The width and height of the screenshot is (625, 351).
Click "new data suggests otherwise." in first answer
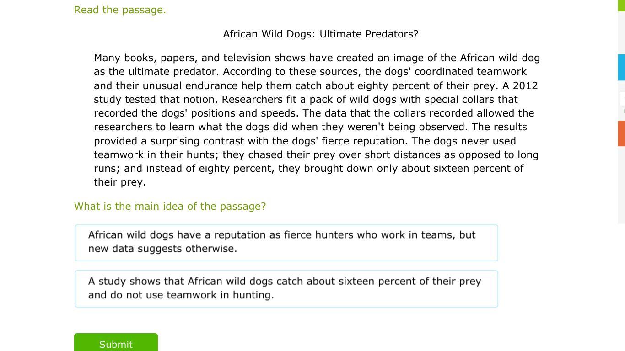click(x=162, y=249)
